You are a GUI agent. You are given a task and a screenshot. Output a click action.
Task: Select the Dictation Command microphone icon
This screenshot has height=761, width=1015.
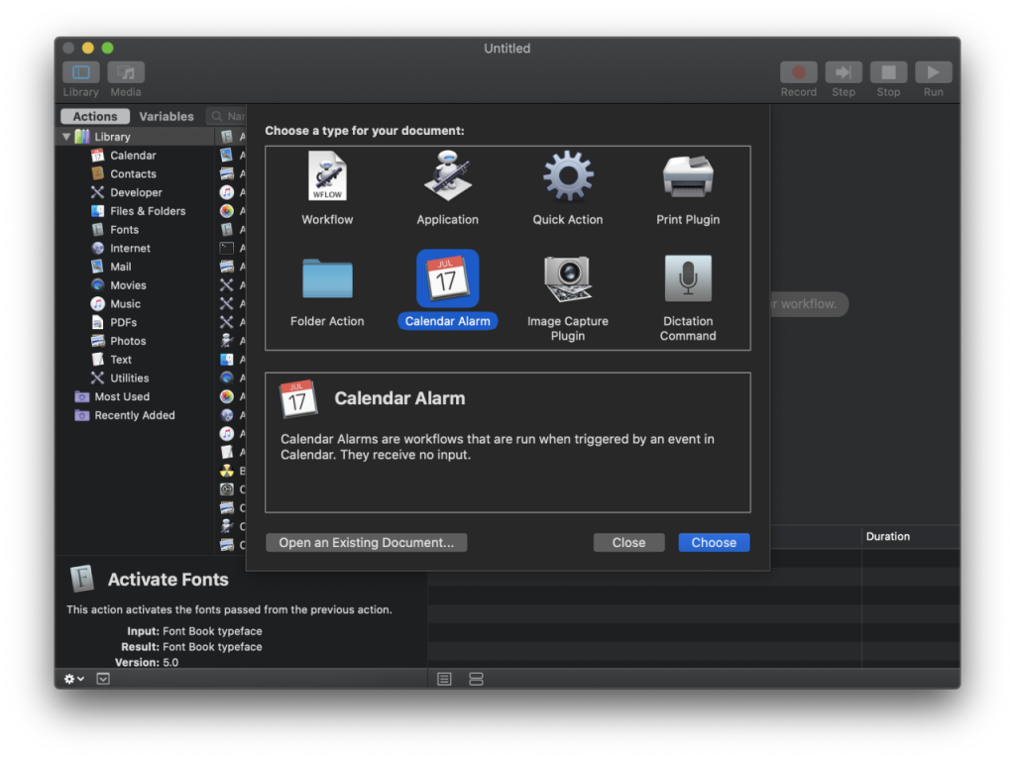[x=688, y=278]
